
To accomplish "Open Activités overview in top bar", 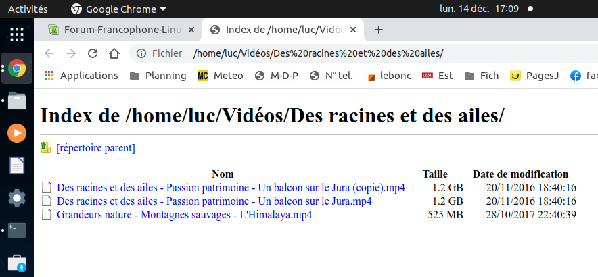I will (x=28, y=9).
